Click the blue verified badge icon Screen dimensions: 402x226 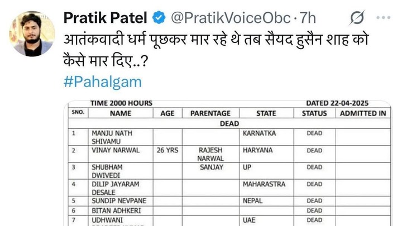point(159,17)
